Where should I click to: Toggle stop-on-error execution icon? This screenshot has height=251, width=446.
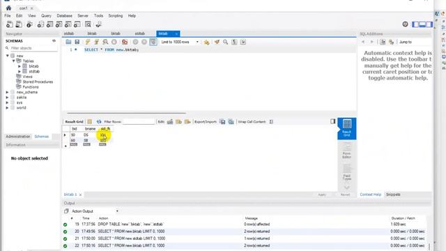(125, 42)
